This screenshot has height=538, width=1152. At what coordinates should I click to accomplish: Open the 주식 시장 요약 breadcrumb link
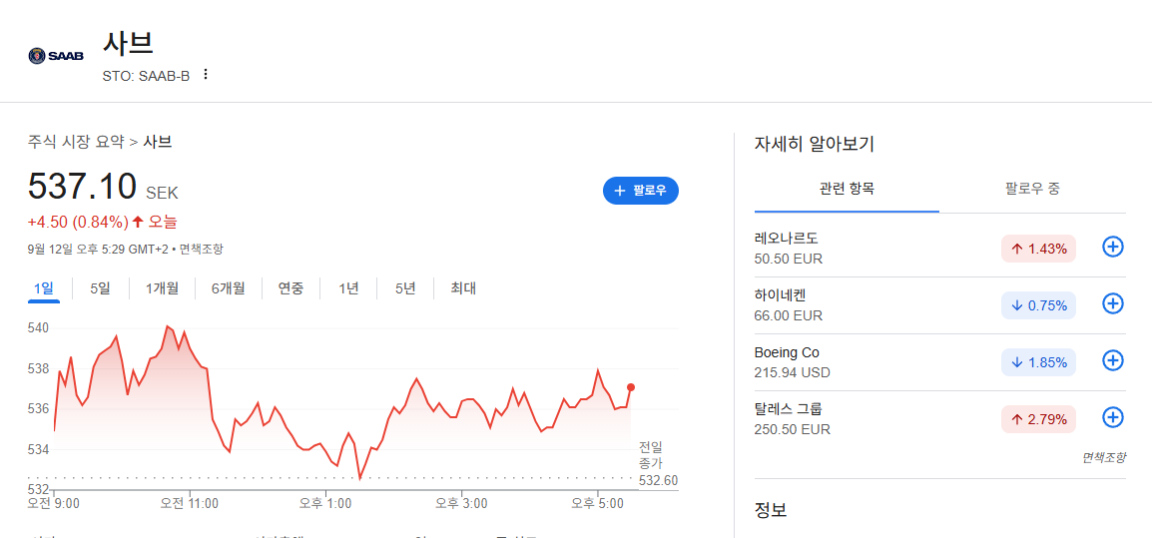[76, 142]
